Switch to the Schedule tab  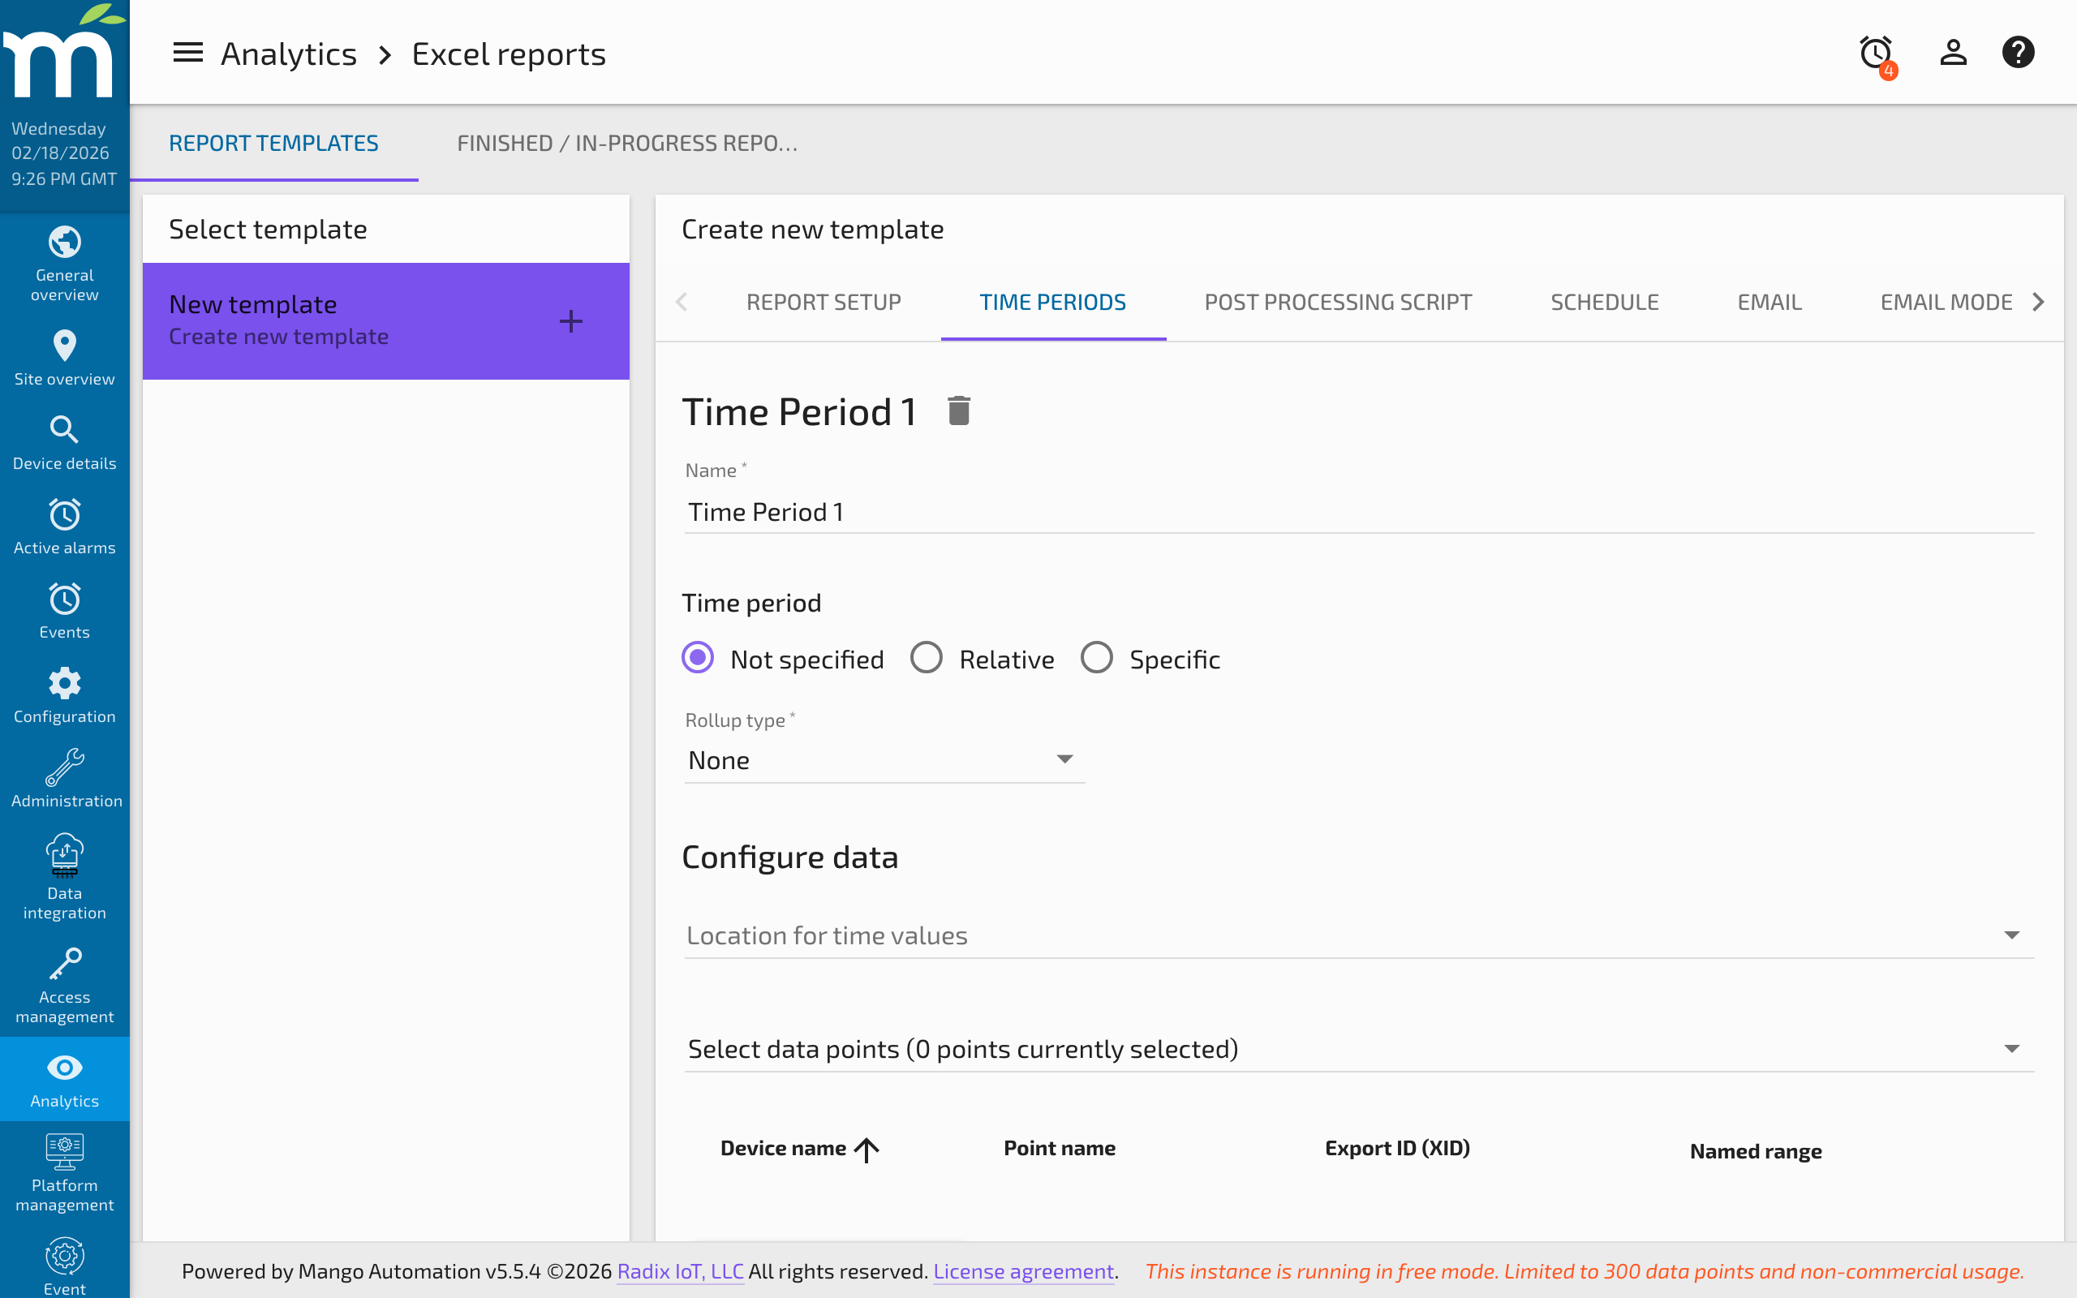[x=1604, y=302]
